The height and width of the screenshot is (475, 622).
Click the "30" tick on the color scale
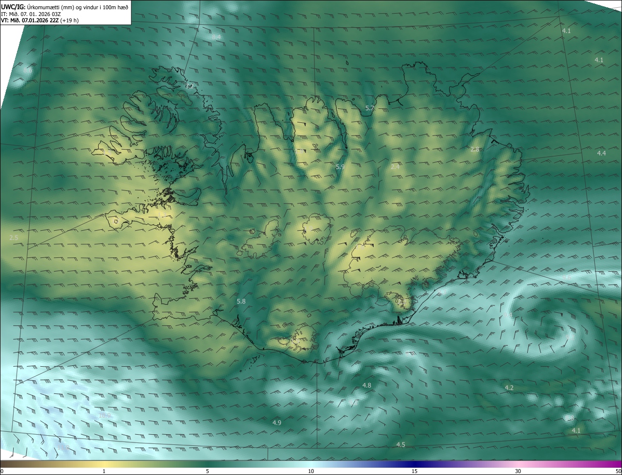pos(518,471)
